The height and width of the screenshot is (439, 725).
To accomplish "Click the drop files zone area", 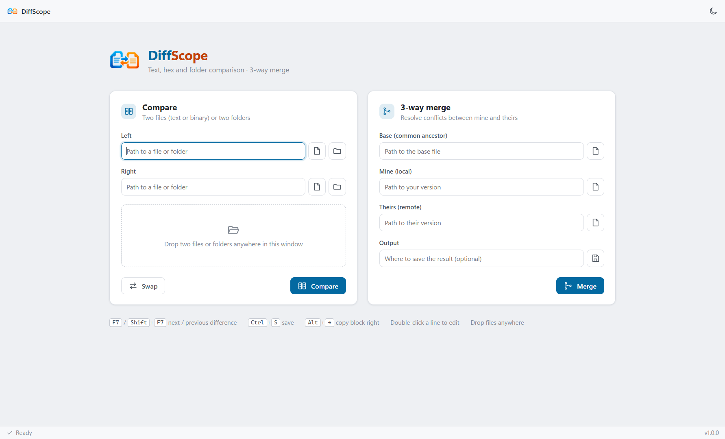I will point(233,236).
